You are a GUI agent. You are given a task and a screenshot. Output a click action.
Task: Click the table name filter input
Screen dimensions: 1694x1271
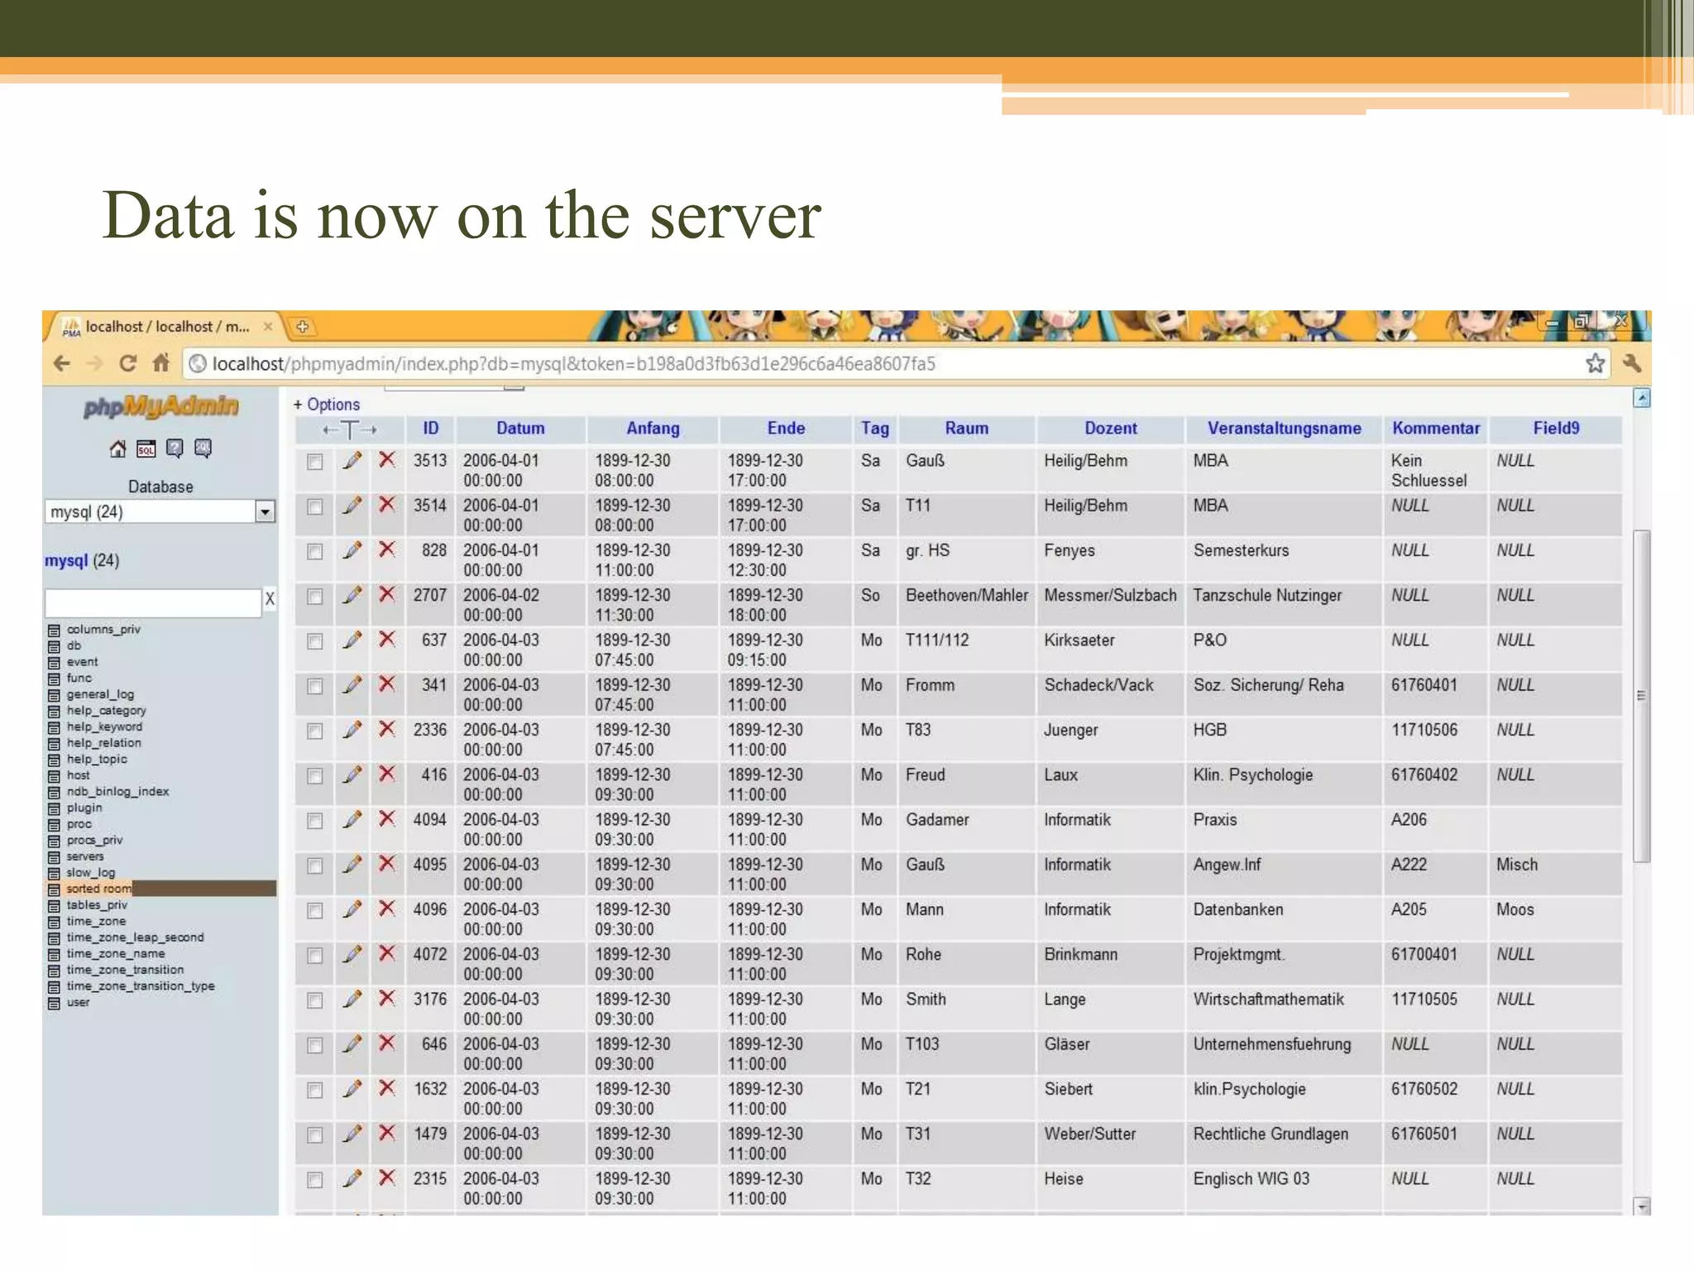(153, 602)
